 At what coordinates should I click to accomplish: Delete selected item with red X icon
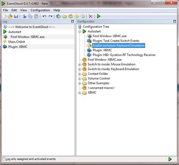(x=91, y=16)
